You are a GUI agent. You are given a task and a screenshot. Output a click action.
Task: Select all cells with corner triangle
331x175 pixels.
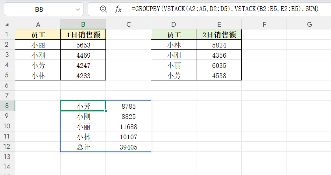(x=7, y=25)
